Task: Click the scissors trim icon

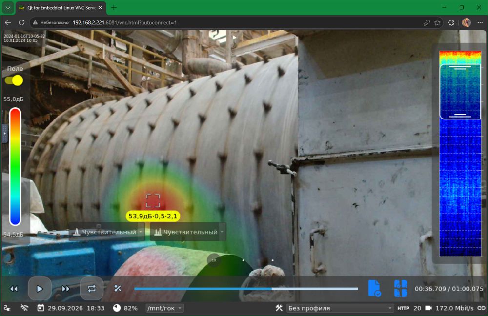Action: click(x=118, y=289)
